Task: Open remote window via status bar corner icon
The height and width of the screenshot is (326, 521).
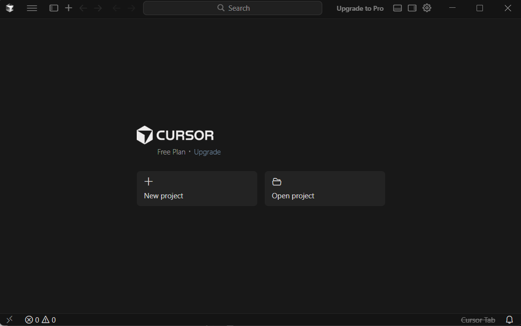Action: (9, 320)
